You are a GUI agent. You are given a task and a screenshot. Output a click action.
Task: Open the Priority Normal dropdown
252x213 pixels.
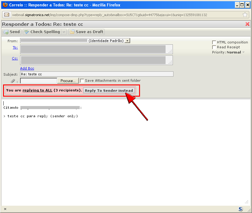(243, 52)
